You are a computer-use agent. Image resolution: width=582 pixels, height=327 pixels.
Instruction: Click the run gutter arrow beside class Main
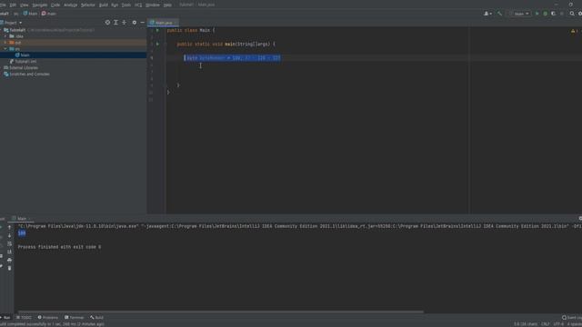(x=157, y=30)
